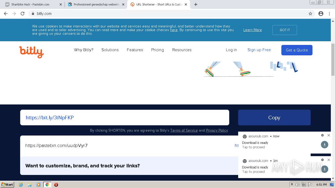Accept cookies with GOT IT button

(285, 30)
